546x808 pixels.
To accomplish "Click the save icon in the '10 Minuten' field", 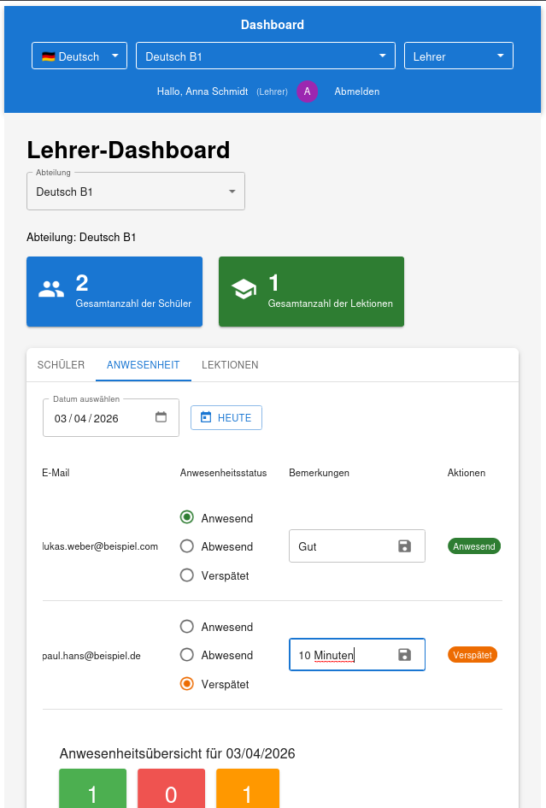I will (405, 655).
